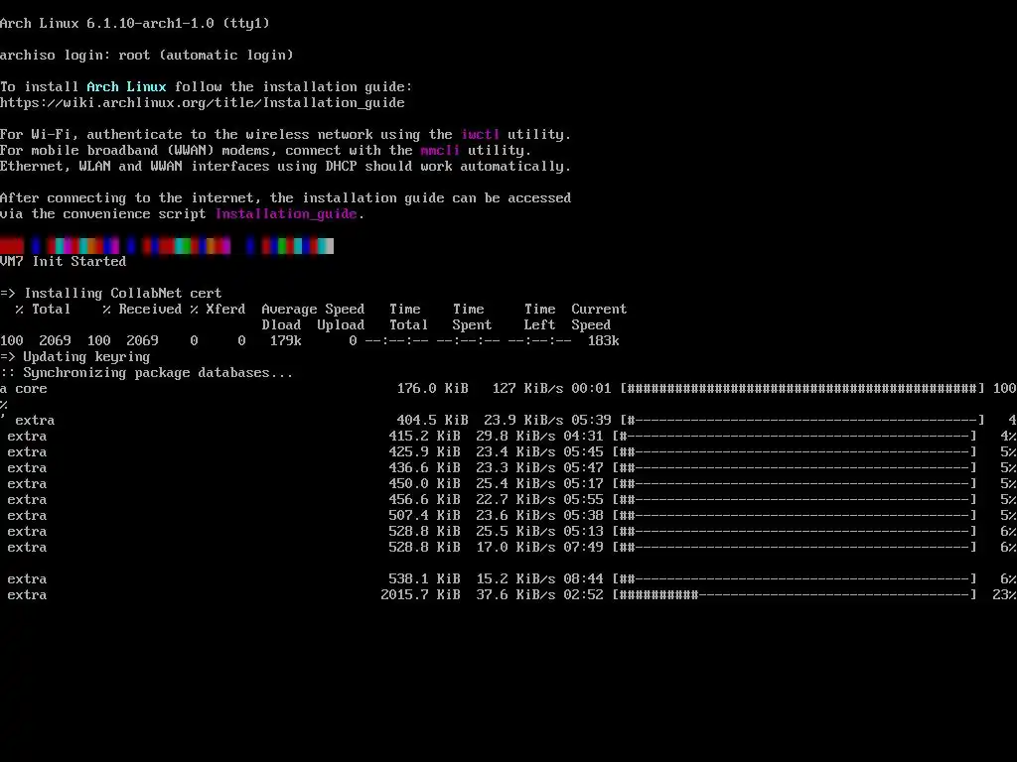Click the '176.0 KiB' core size value
This screenshot has width=1017, height=762.
click(433, 388)
